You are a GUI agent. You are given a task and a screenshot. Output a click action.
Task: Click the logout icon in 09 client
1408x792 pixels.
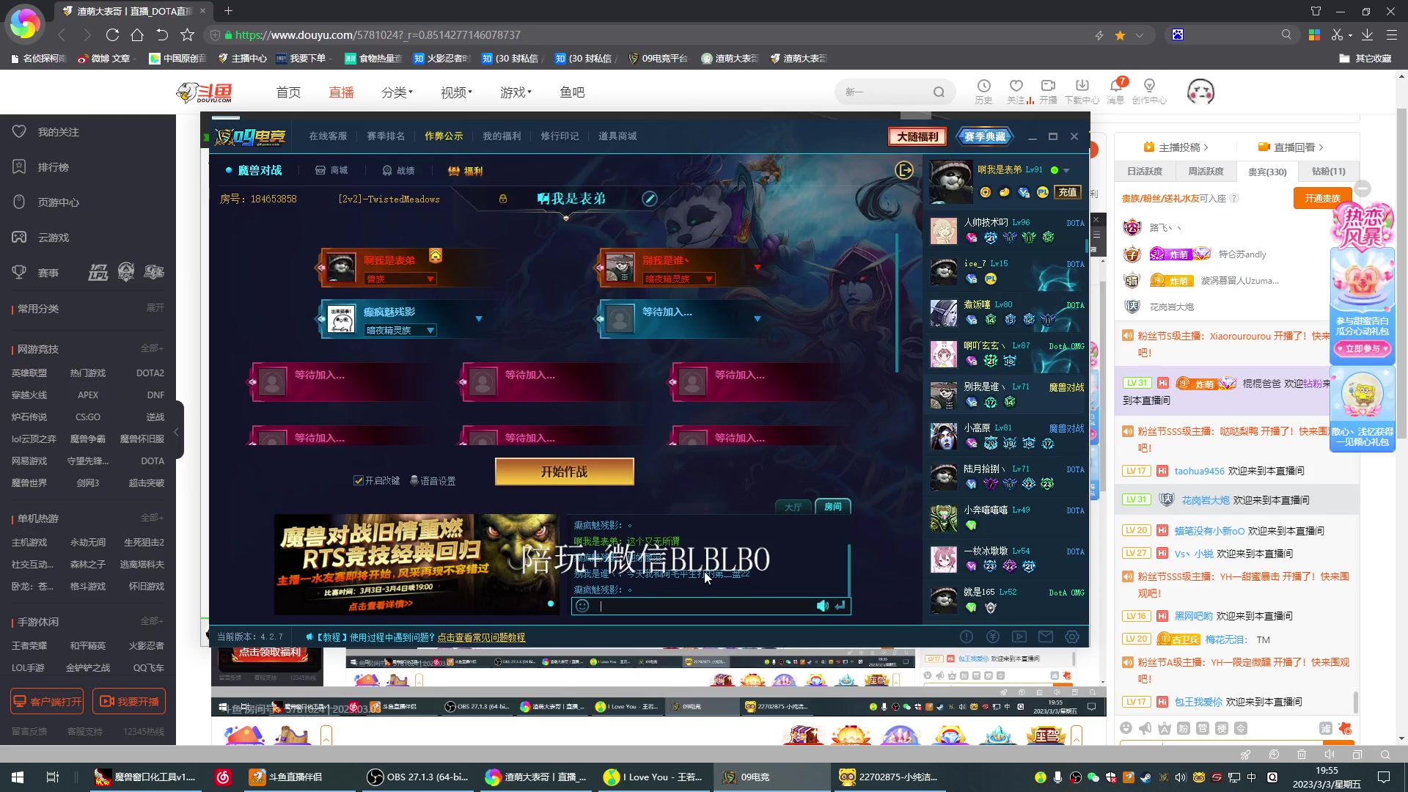tap(904, 170)
